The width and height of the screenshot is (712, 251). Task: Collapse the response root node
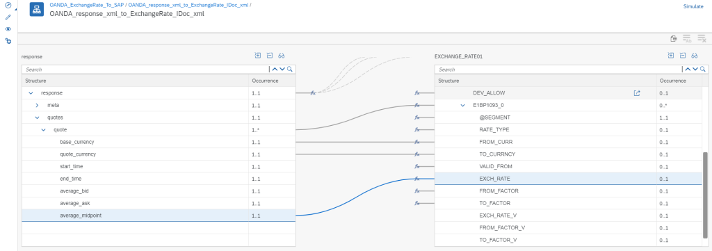point(31,93)
